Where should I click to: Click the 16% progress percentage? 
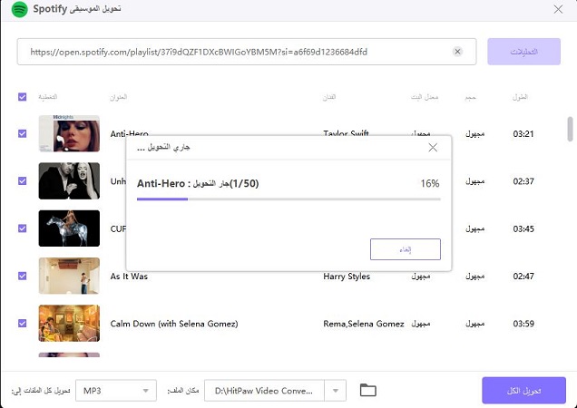tap(430, 183)
